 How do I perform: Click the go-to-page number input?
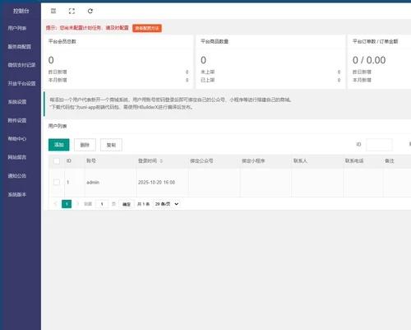click(102, 204)
